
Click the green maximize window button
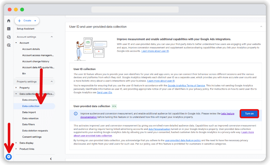coord(22,9)
